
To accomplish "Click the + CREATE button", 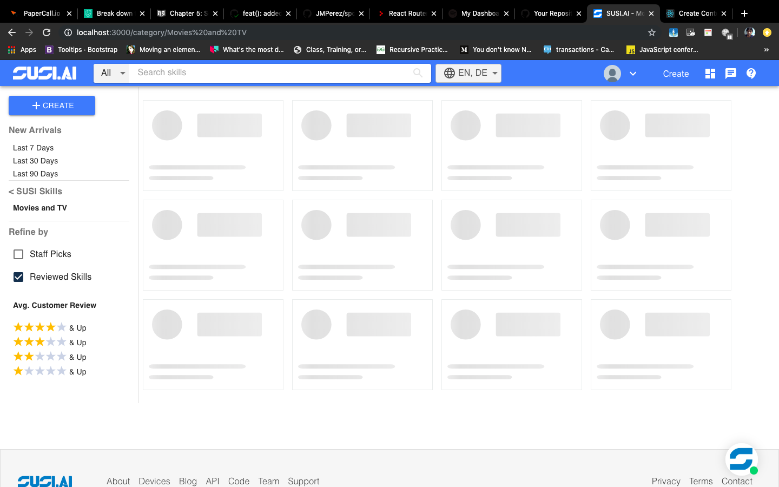I will coord(52,106).
